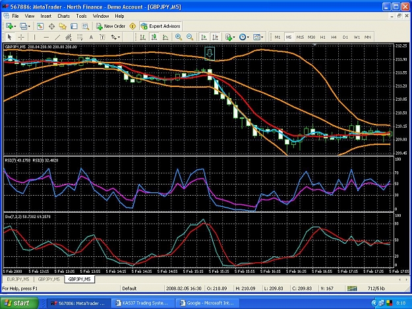Screen dimensions: 412x309
Task: Click the '712/5 kb' traffic status
Action: (376, 289)
